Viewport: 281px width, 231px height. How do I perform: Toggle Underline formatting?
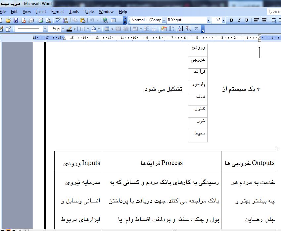coord(246,20)
